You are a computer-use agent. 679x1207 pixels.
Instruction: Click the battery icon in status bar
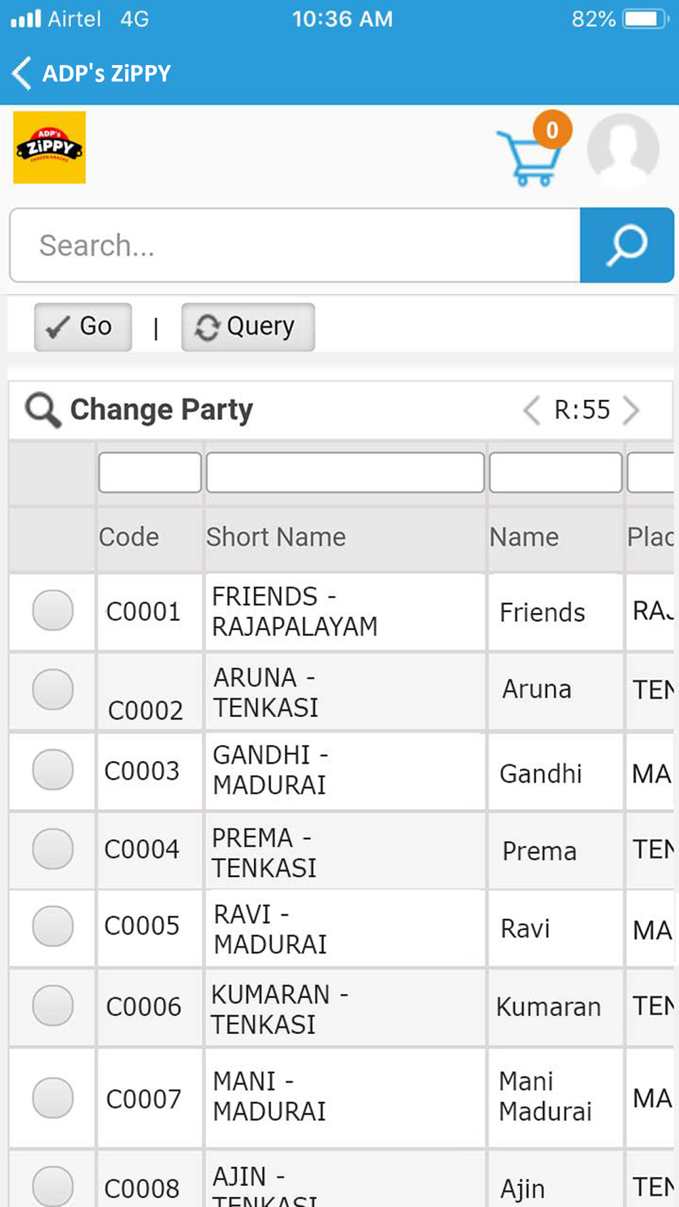tap(646, 18)
